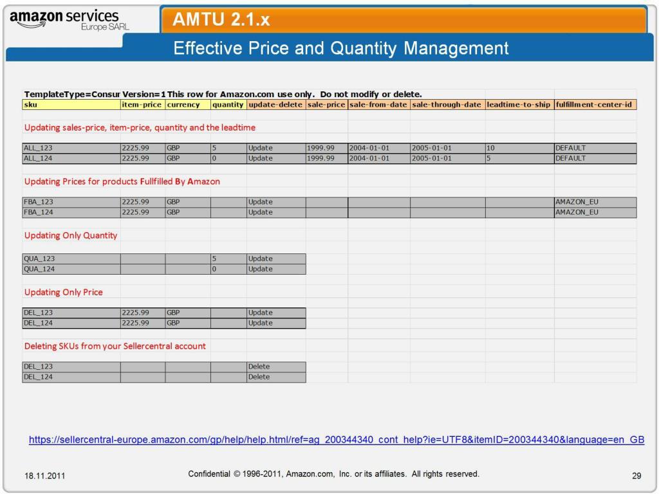Select the quantity 0 in row ALL_124
Image resolution: width=659 pixels, height=494 pixels.
point(228,158)
